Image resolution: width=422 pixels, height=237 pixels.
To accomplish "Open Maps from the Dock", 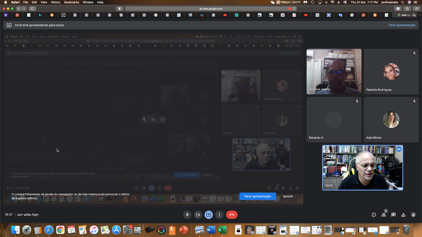I will pos(105,230).
